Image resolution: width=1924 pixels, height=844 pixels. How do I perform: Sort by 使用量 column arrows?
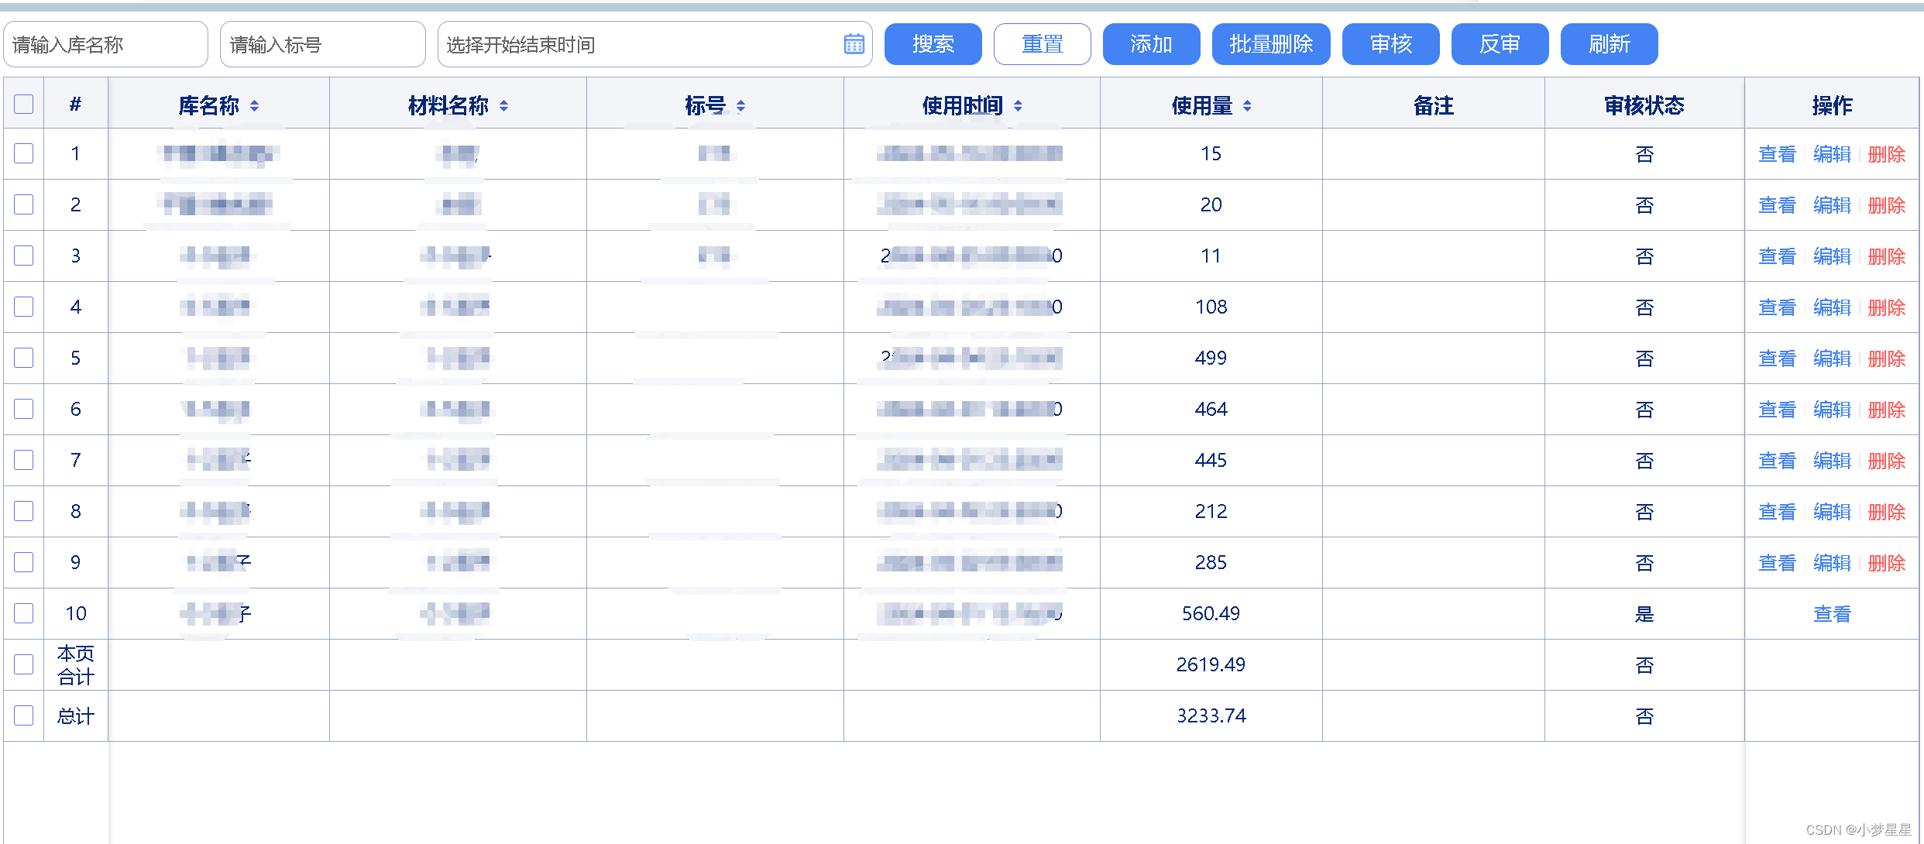[1247, 106]
